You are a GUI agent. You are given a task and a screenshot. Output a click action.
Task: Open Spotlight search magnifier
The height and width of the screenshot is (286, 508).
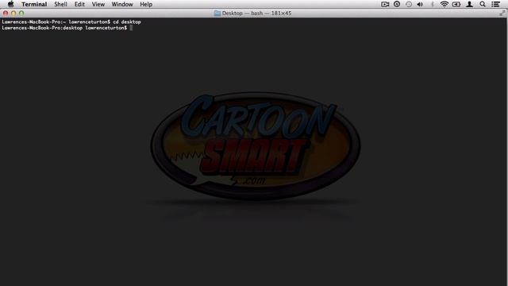pos(483,4)
